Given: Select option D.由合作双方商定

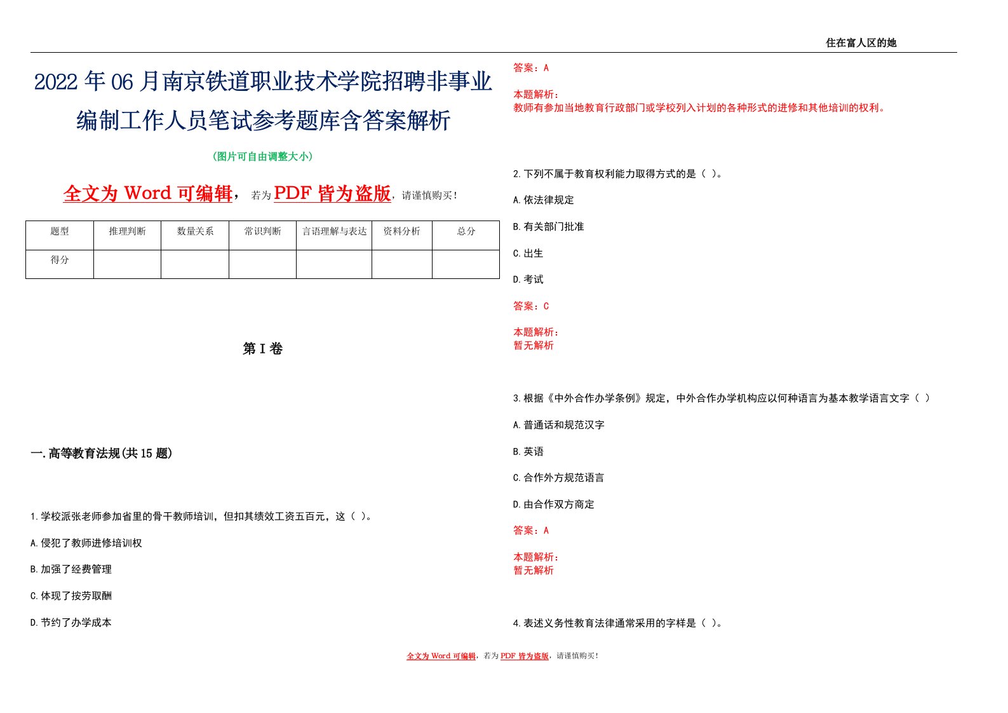Looking at the screenshot, I should 554,505.
